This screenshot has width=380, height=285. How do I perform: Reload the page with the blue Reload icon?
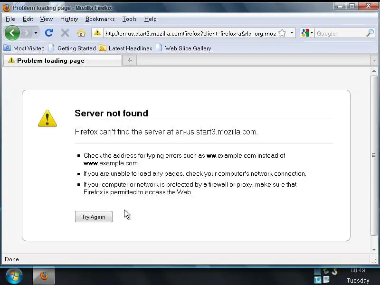[x=49, y=33]
